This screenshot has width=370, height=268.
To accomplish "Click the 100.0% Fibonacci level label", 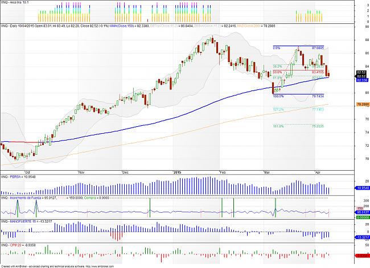I will tap(278, 96).
